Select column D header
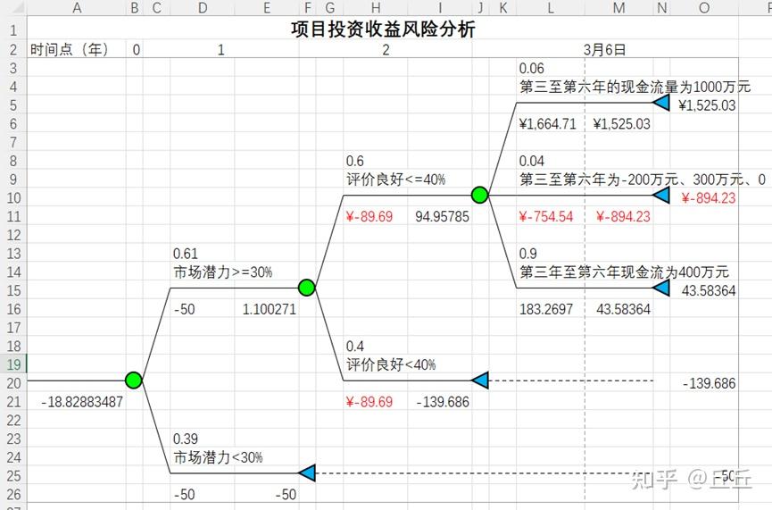 coord(203,7)
